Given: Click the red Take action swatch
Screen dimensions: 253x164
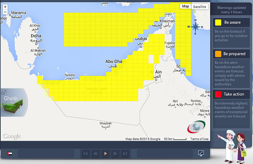Looking at the screenshot, I should pyautogui.click(x=218, y=94).
